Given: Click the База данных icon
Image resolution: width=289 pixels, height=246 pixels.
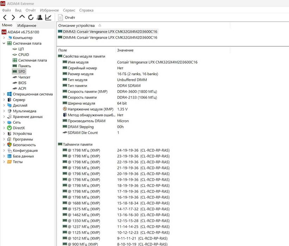Looking at the screenshot, I should [x=10, y=156].
